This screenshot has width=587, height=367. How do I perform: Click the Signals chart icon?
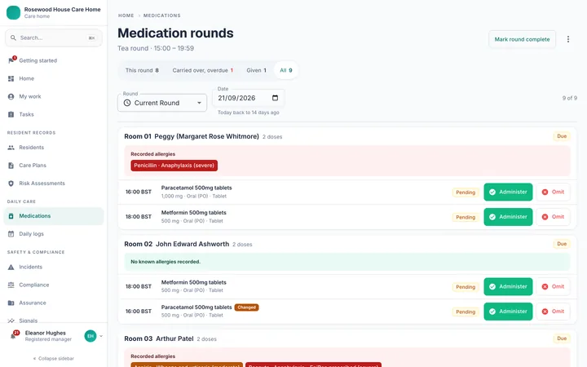click(11, 321)
